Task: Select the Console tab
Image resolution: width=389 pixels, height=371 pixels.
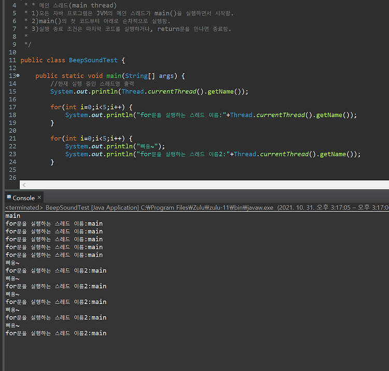Action: click(23, 198)
